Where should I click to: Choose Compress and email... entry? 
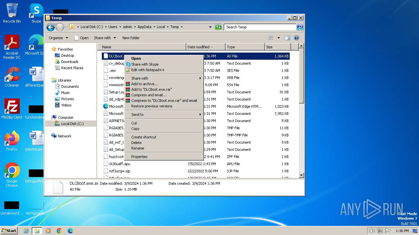tap(164, 95)
